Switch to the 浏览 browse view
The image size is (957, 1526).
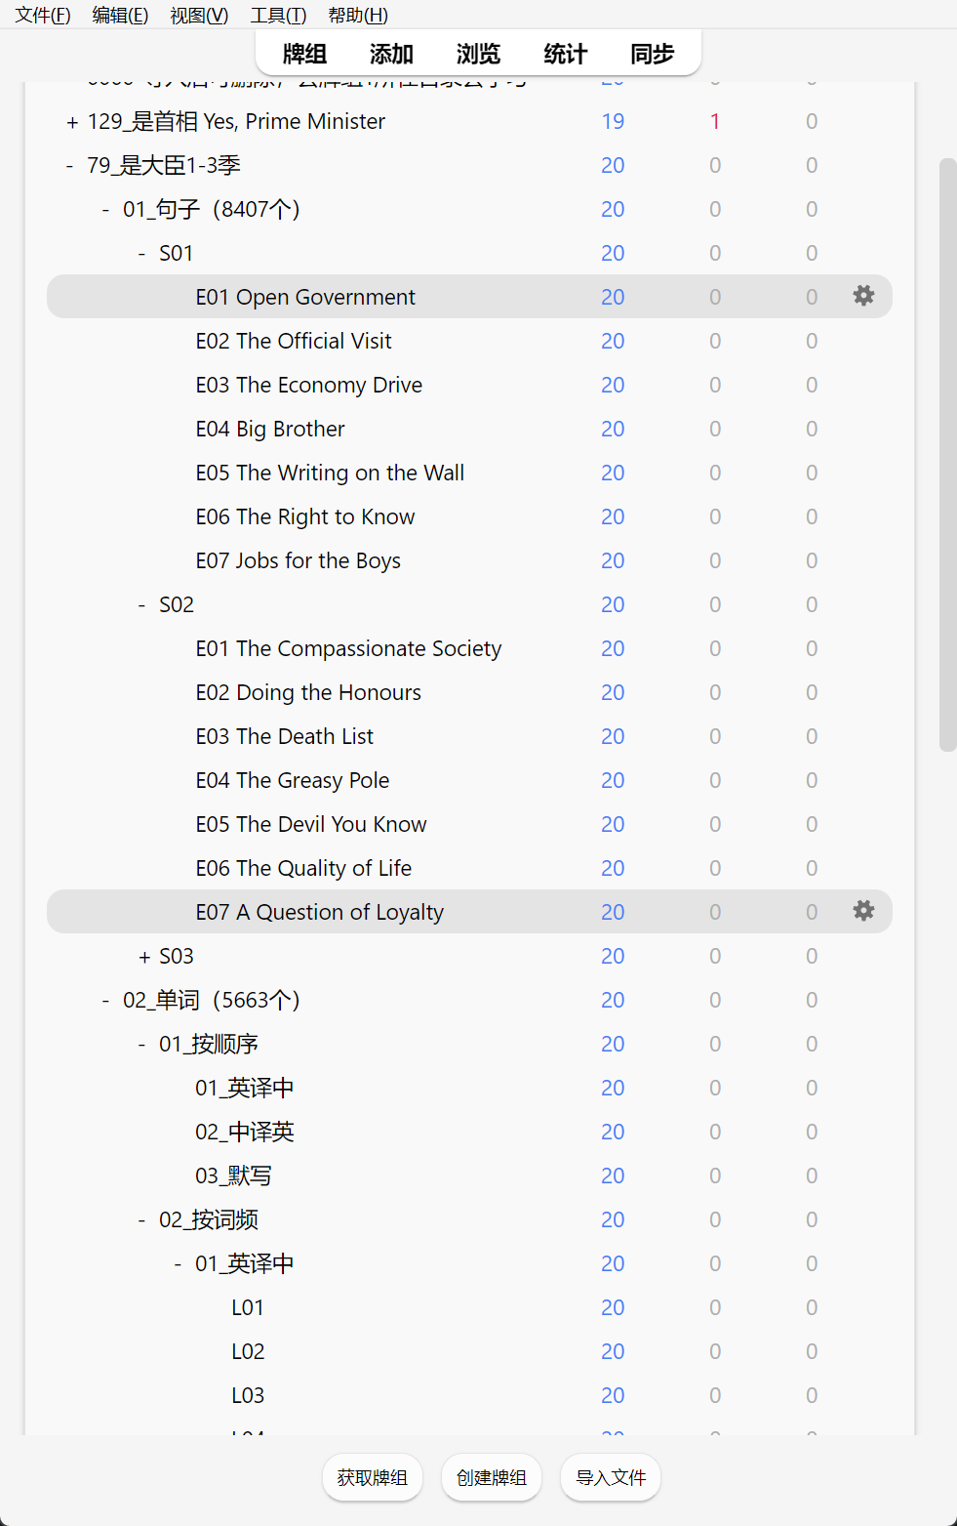[478, 54]
